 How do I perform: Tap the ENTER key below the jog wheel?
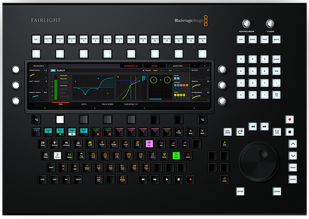tap(240, 191)
